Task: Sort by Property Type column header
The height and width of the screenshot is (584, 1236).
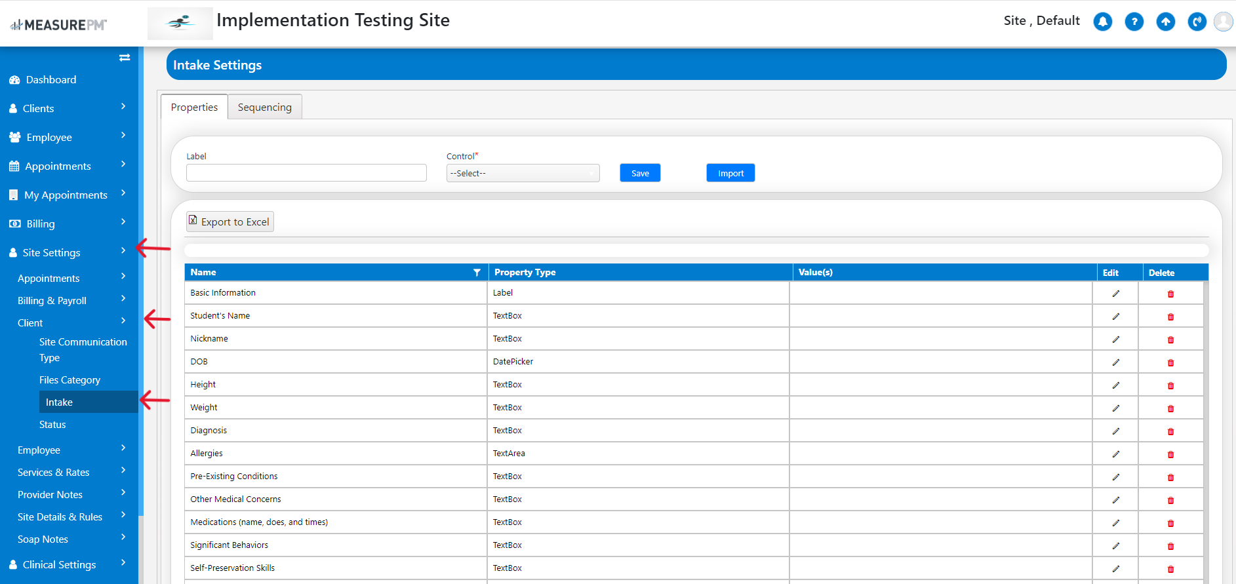Action: [525, 272]
